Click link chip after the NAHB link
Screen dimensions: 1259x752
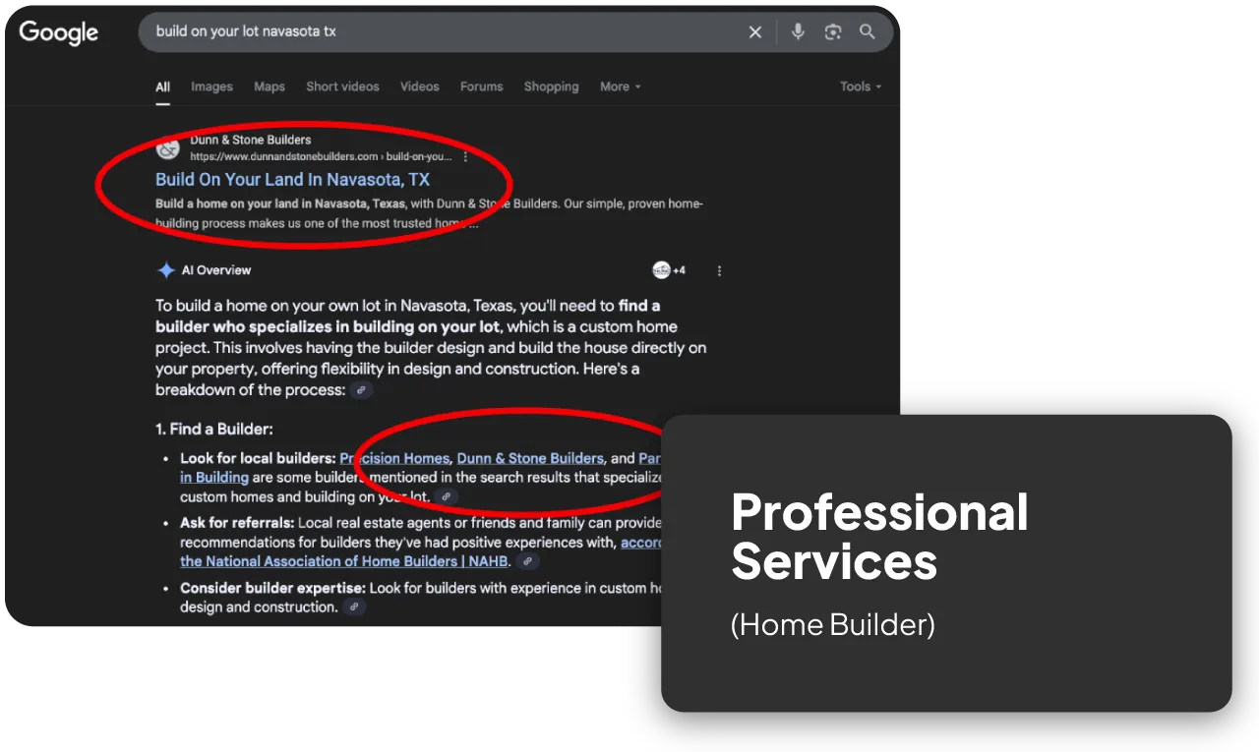pyautogui.click(x=528, y=561)
